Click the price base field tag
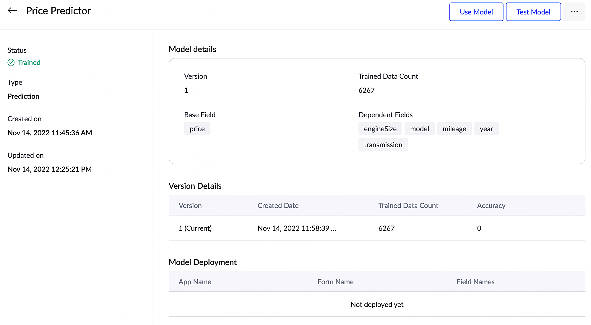591x325 pixels. [x=197, y=129]
